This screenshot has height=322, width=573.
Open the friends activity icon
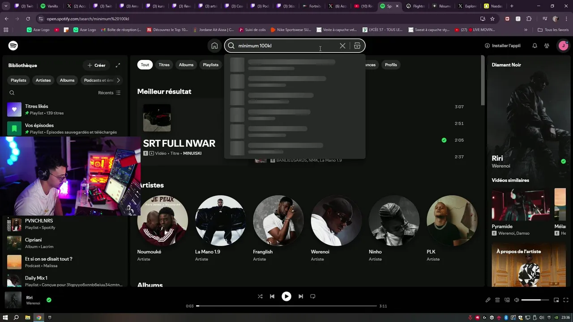tap(547, 46)
